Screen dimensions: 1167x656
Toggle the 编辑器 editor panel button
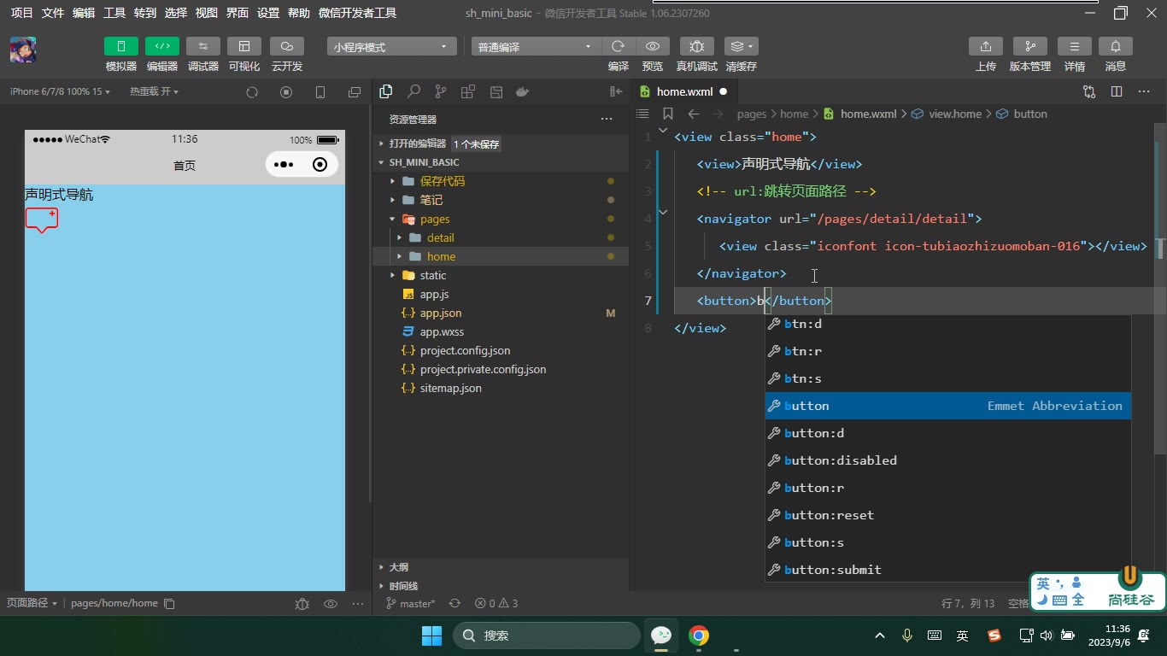pos(161,46)
